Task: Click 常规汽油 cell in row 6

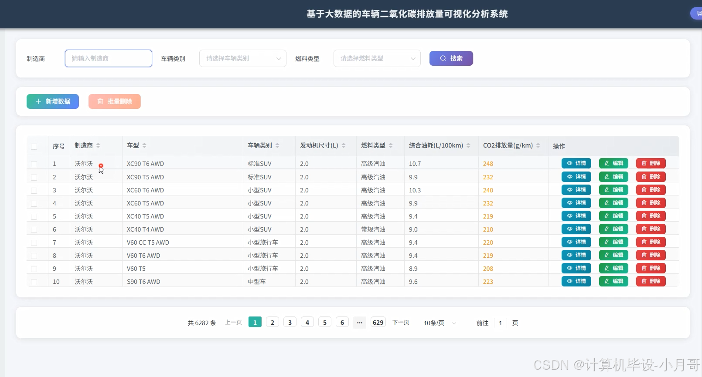Action: [373, 229]
